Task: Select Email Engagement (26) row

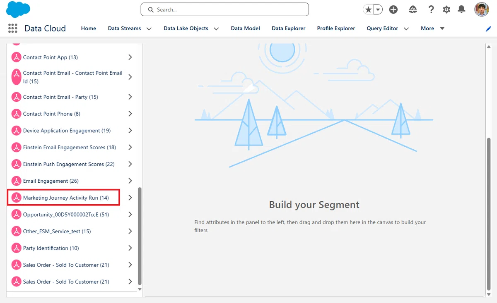Action: (72, 181)
